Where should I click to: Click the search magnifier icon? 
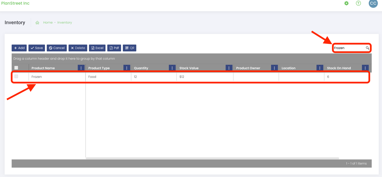367,48
